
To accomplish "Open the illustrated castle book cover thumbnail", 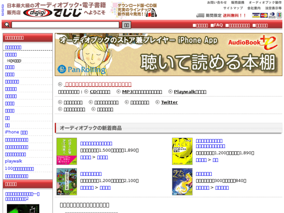I will click(67, 182).
